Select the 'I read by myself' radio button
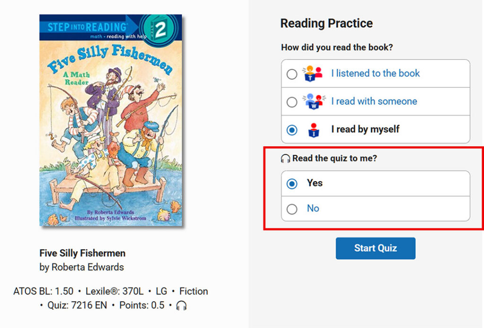This screenshot has width=484, height=328. [x=292, y=130]
